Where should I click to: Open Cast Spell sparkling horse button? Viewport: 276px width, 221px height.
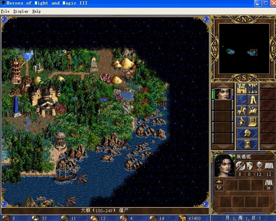[x=253, y=111]
